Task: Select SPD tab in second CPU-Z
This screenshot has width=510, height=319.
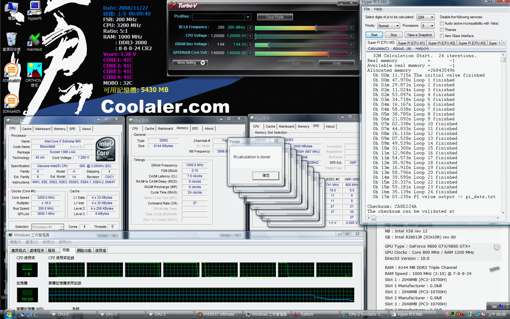Action: coord(195,129)
